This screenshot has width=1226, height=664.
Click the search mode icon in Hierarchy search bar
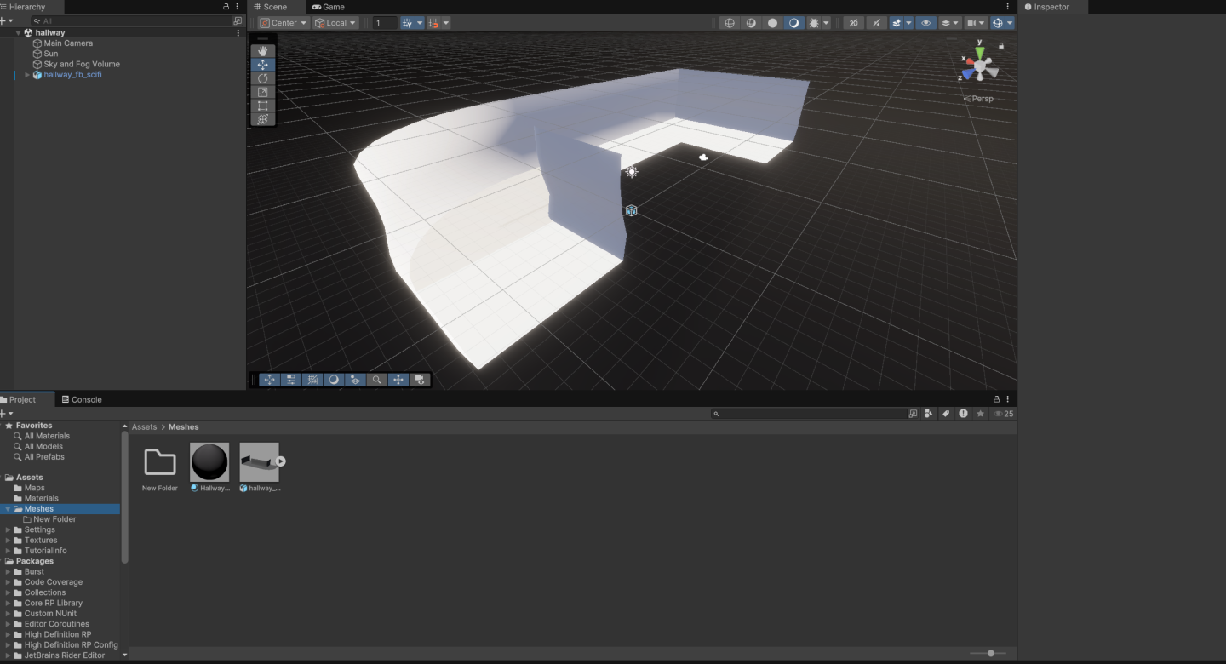[237, 20]
